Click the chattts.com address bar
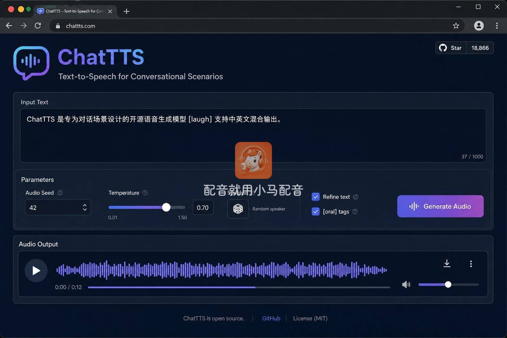 coord(257,26)
